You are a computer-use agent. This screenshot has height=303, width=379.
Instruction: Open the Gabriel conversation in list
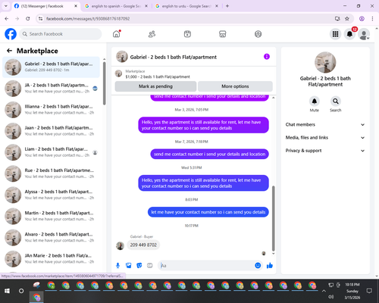(x=51, y=67)
